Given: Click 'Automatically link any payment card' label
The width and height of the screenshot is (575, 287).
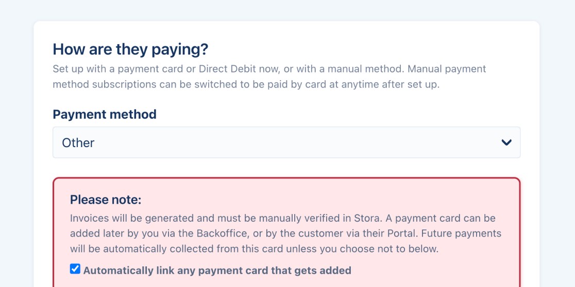Looking at the screenshot, I should pyautogui.click(x=217, y=270).
